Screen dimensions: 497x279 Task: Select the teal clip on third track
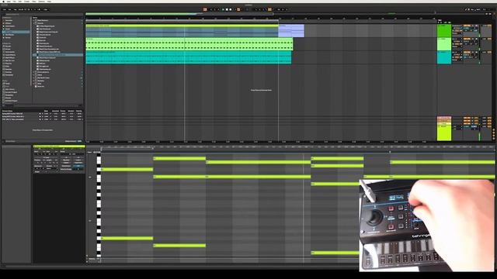[x=188, y=57]
